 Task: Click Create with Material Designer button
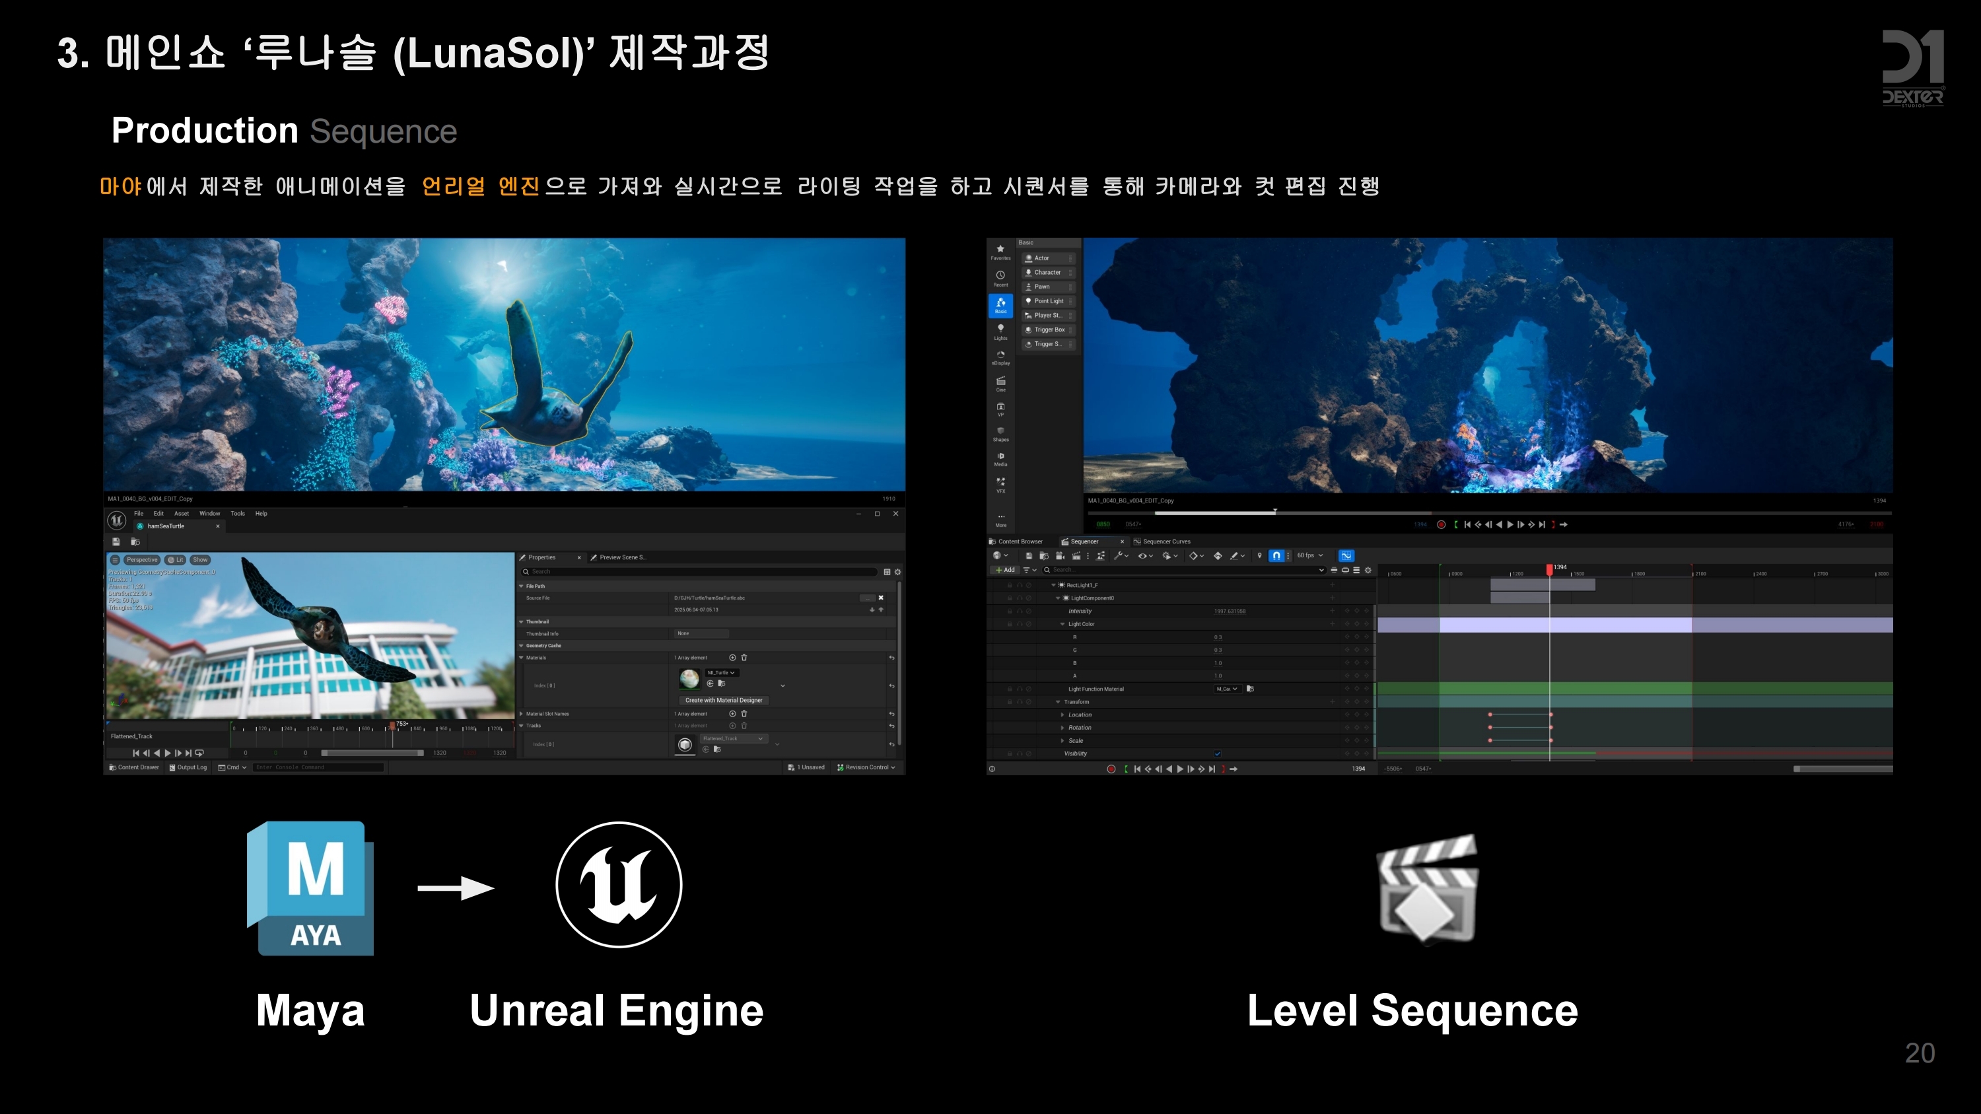tap(724, 701)
